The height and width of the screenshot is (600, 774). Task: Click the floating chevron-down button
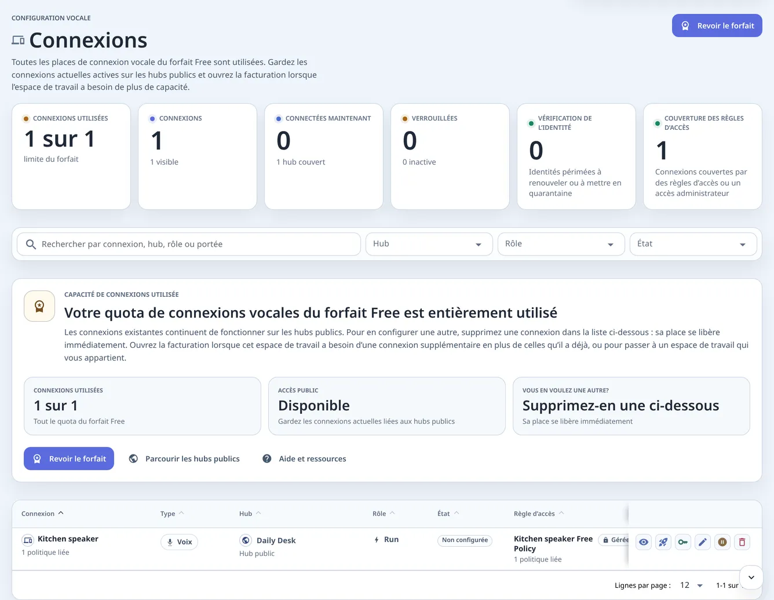pyautogui.click(x=751, y=577)
